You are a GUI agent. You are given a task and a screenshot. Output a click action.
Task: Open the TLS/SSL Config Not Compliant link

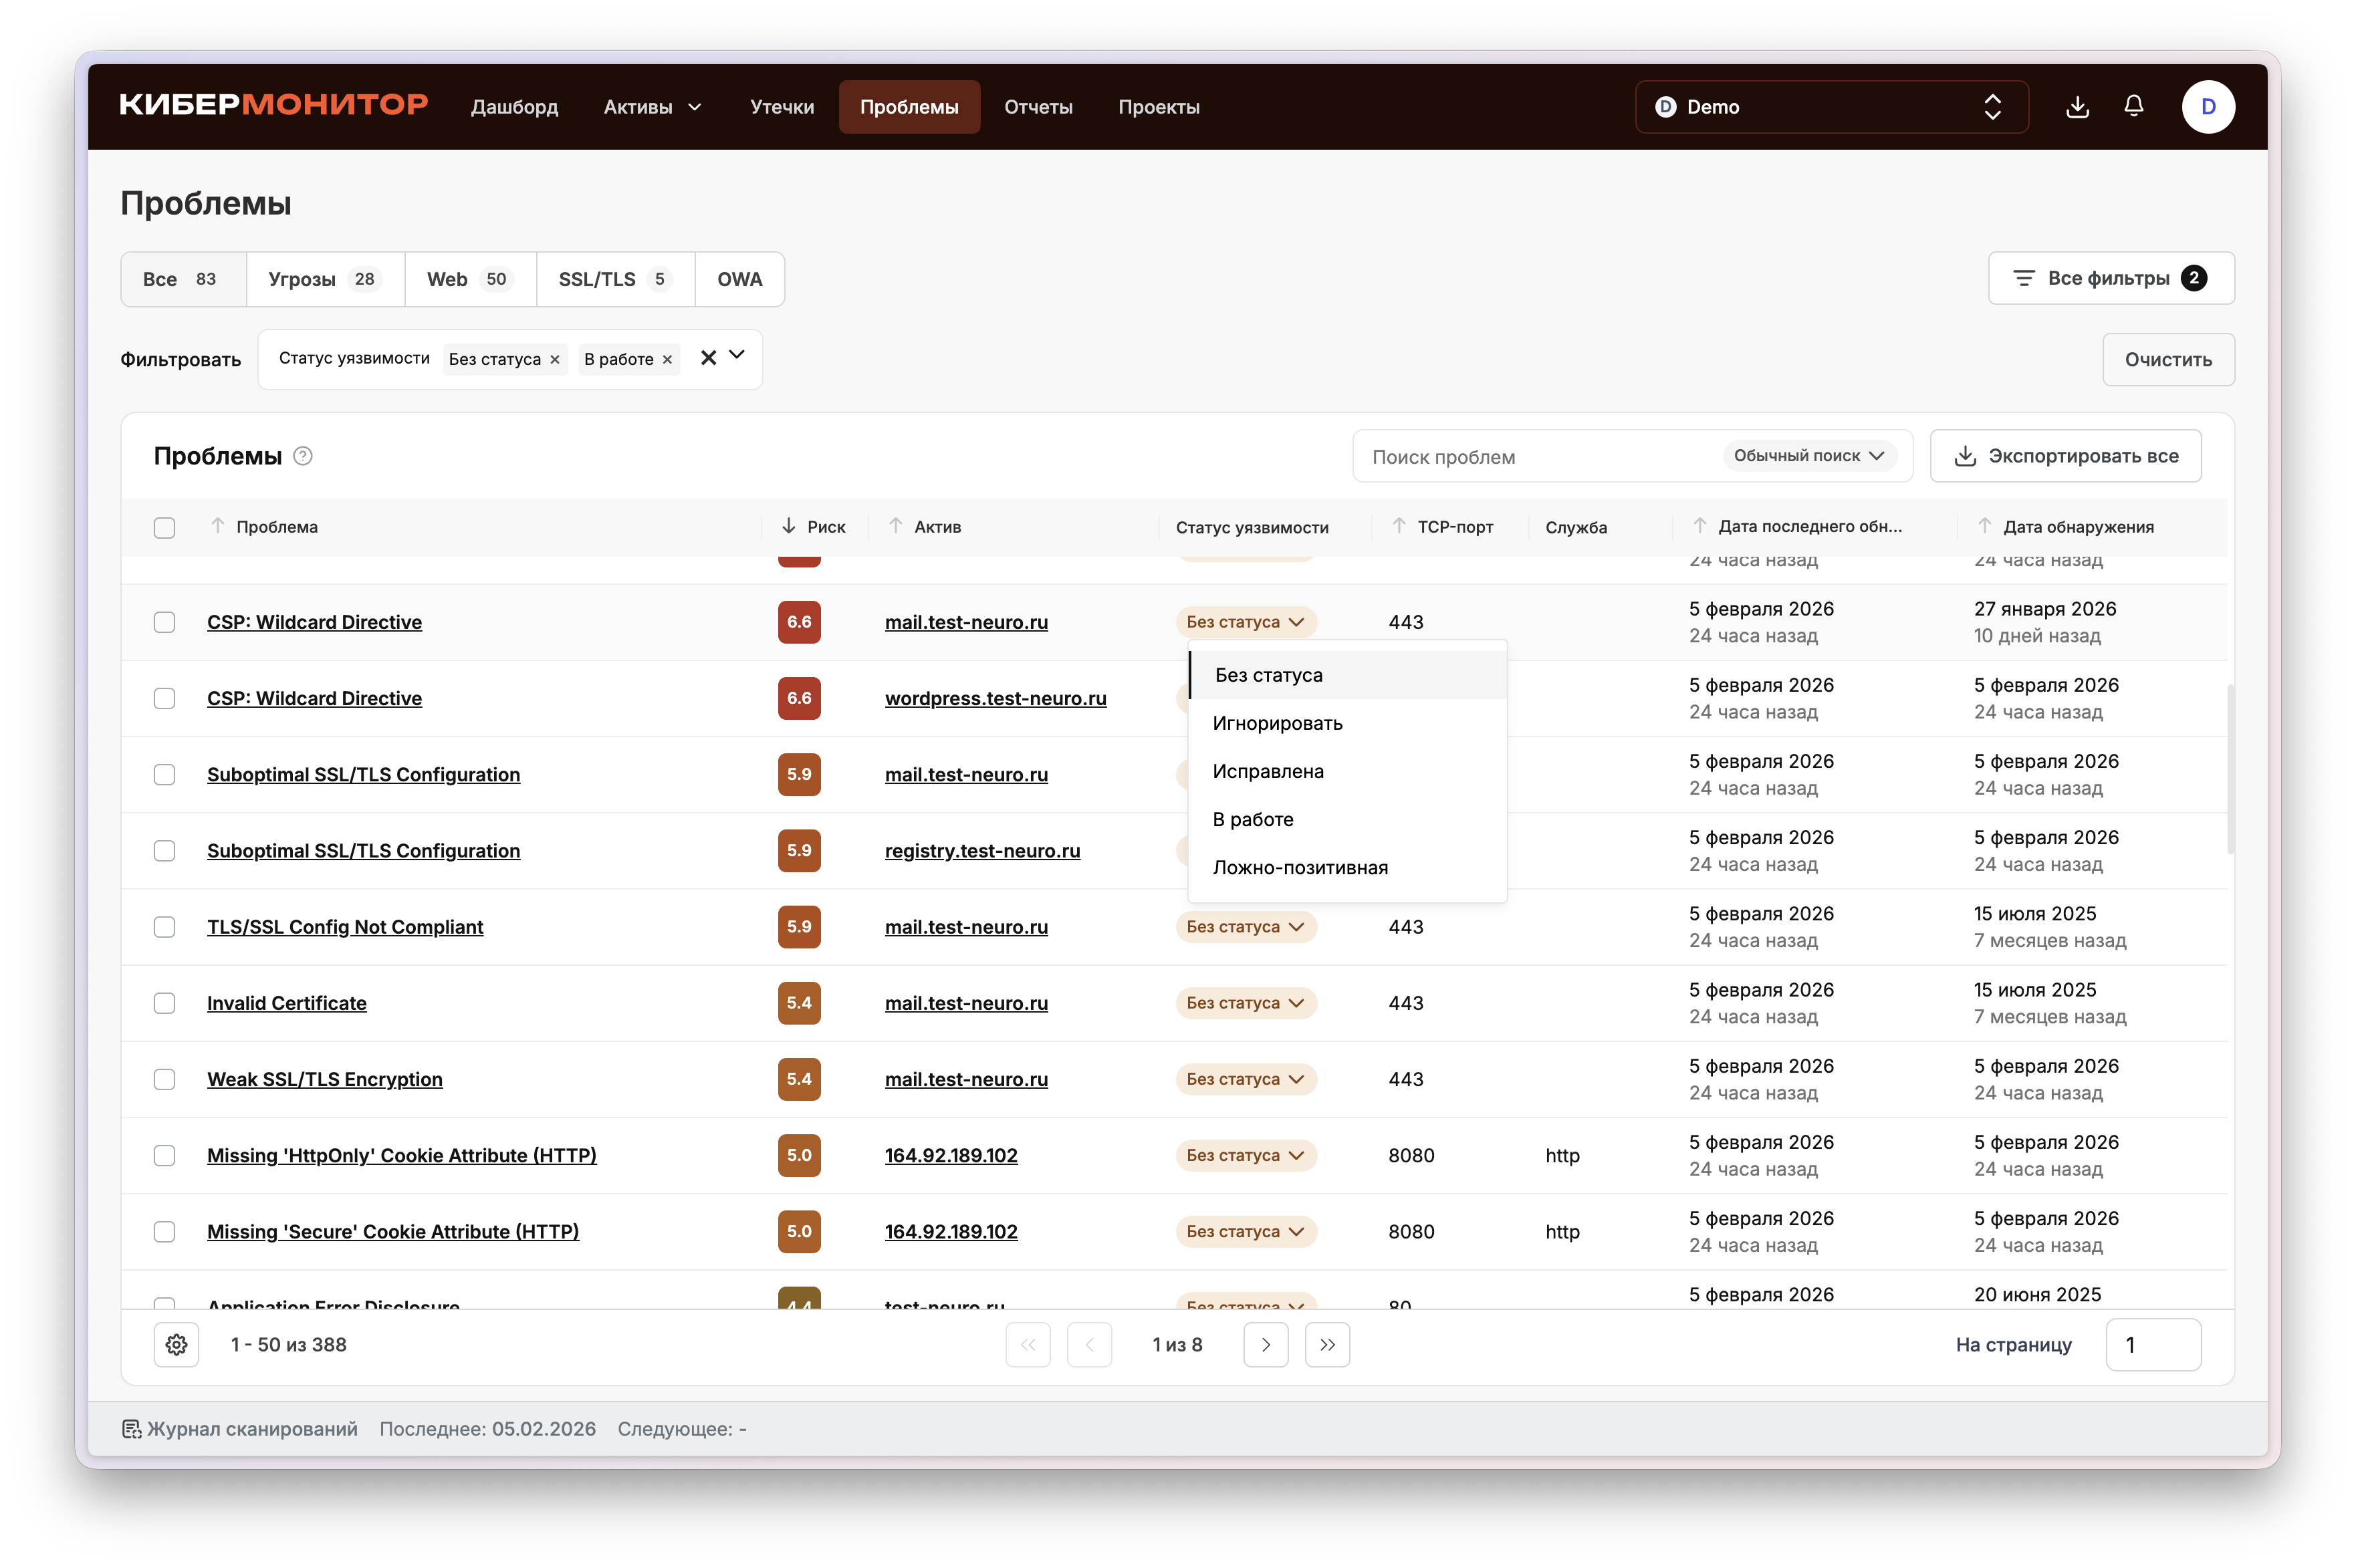coord(345,927)
